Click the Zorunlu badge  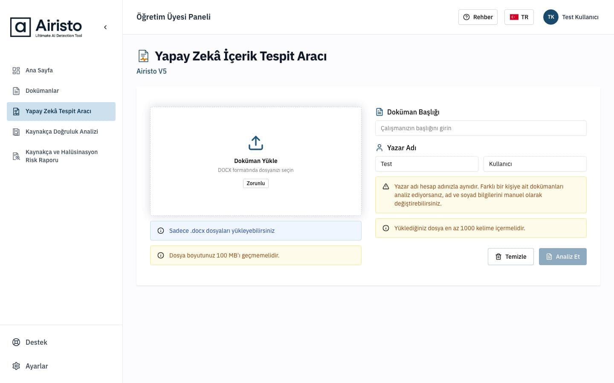256,183
